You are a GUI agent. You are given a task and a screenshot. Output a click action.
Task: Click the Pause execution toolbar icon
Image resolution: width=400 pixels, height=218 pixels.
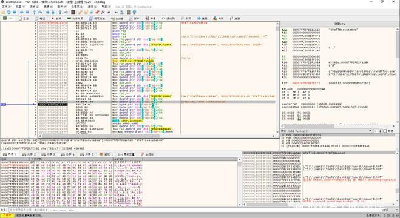(27, 12)
